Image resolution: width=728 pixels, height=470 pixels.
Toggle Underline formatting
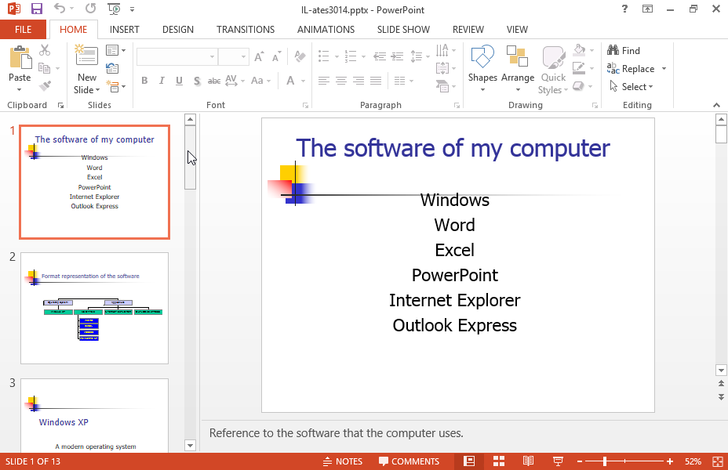179,81
